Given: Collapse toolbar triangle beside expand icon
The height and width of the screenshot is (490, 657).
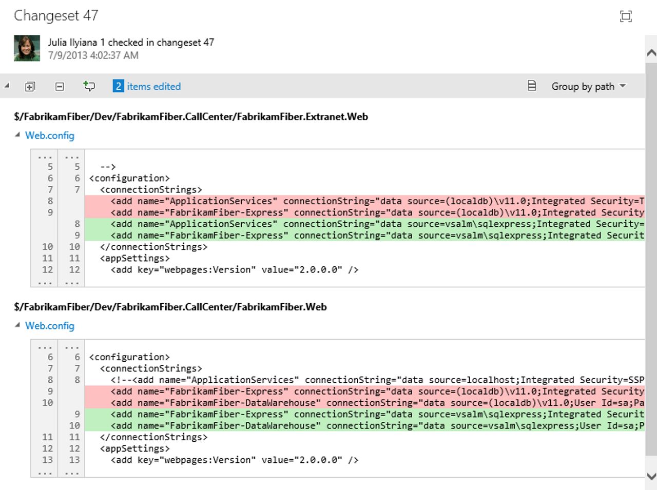Looking at the screenshot, I should tap(7, 86).
